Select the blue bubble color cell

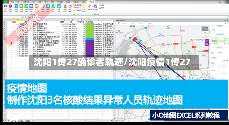click(90, 39)
